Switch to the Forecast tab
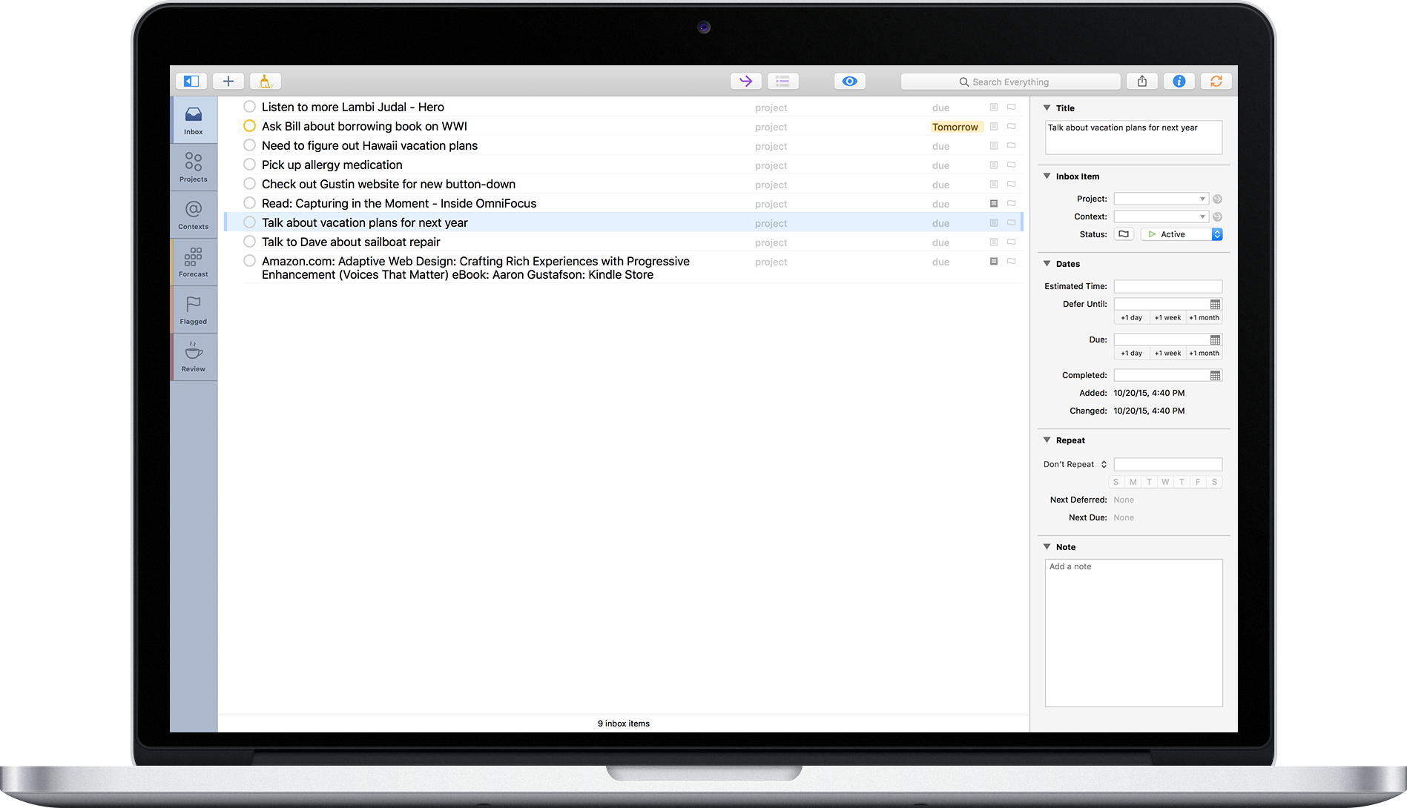Viewport: 1407px width, 808px height. coord(194,262)
